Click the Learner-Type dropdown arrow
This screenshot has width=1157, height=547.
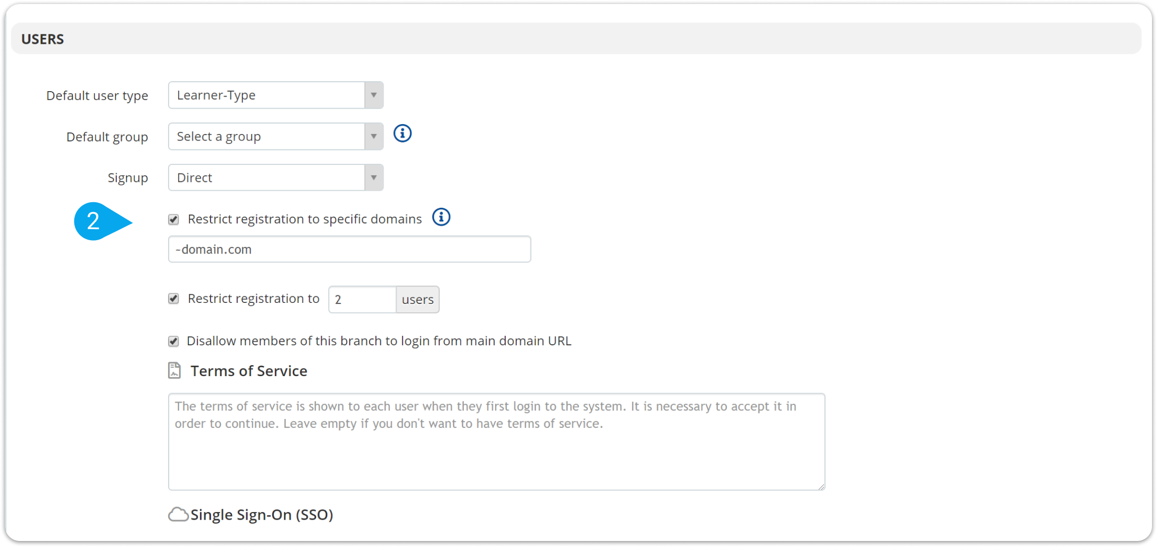pyautogui.click(x=374, y=95)
